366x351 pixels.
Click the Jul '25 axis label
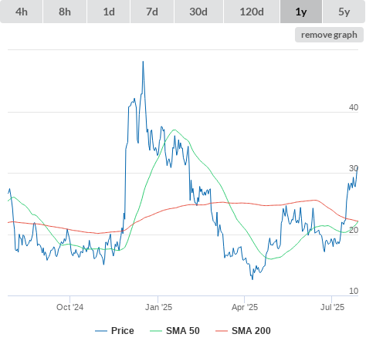tap(332, 307)
